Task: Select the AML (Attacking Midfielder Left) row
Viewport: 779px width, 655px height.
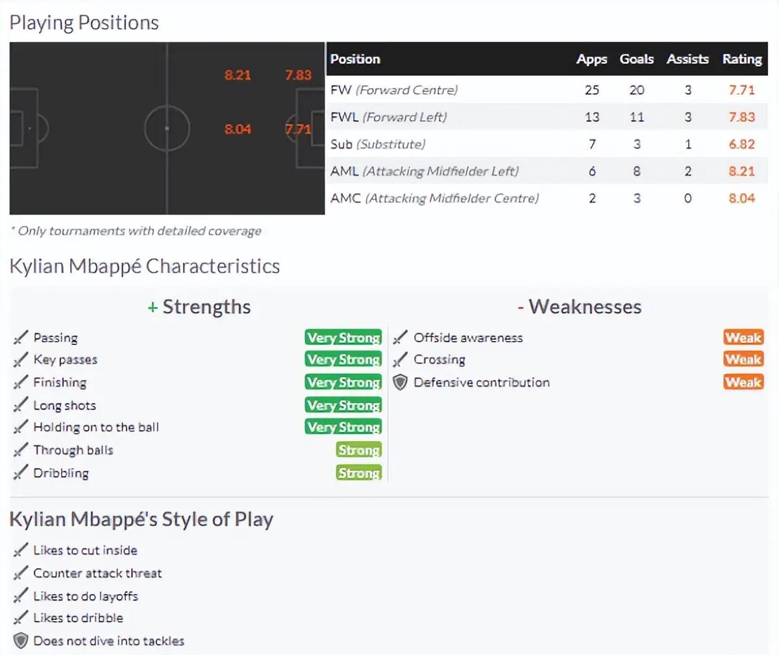Action: (x=547, y=171)
